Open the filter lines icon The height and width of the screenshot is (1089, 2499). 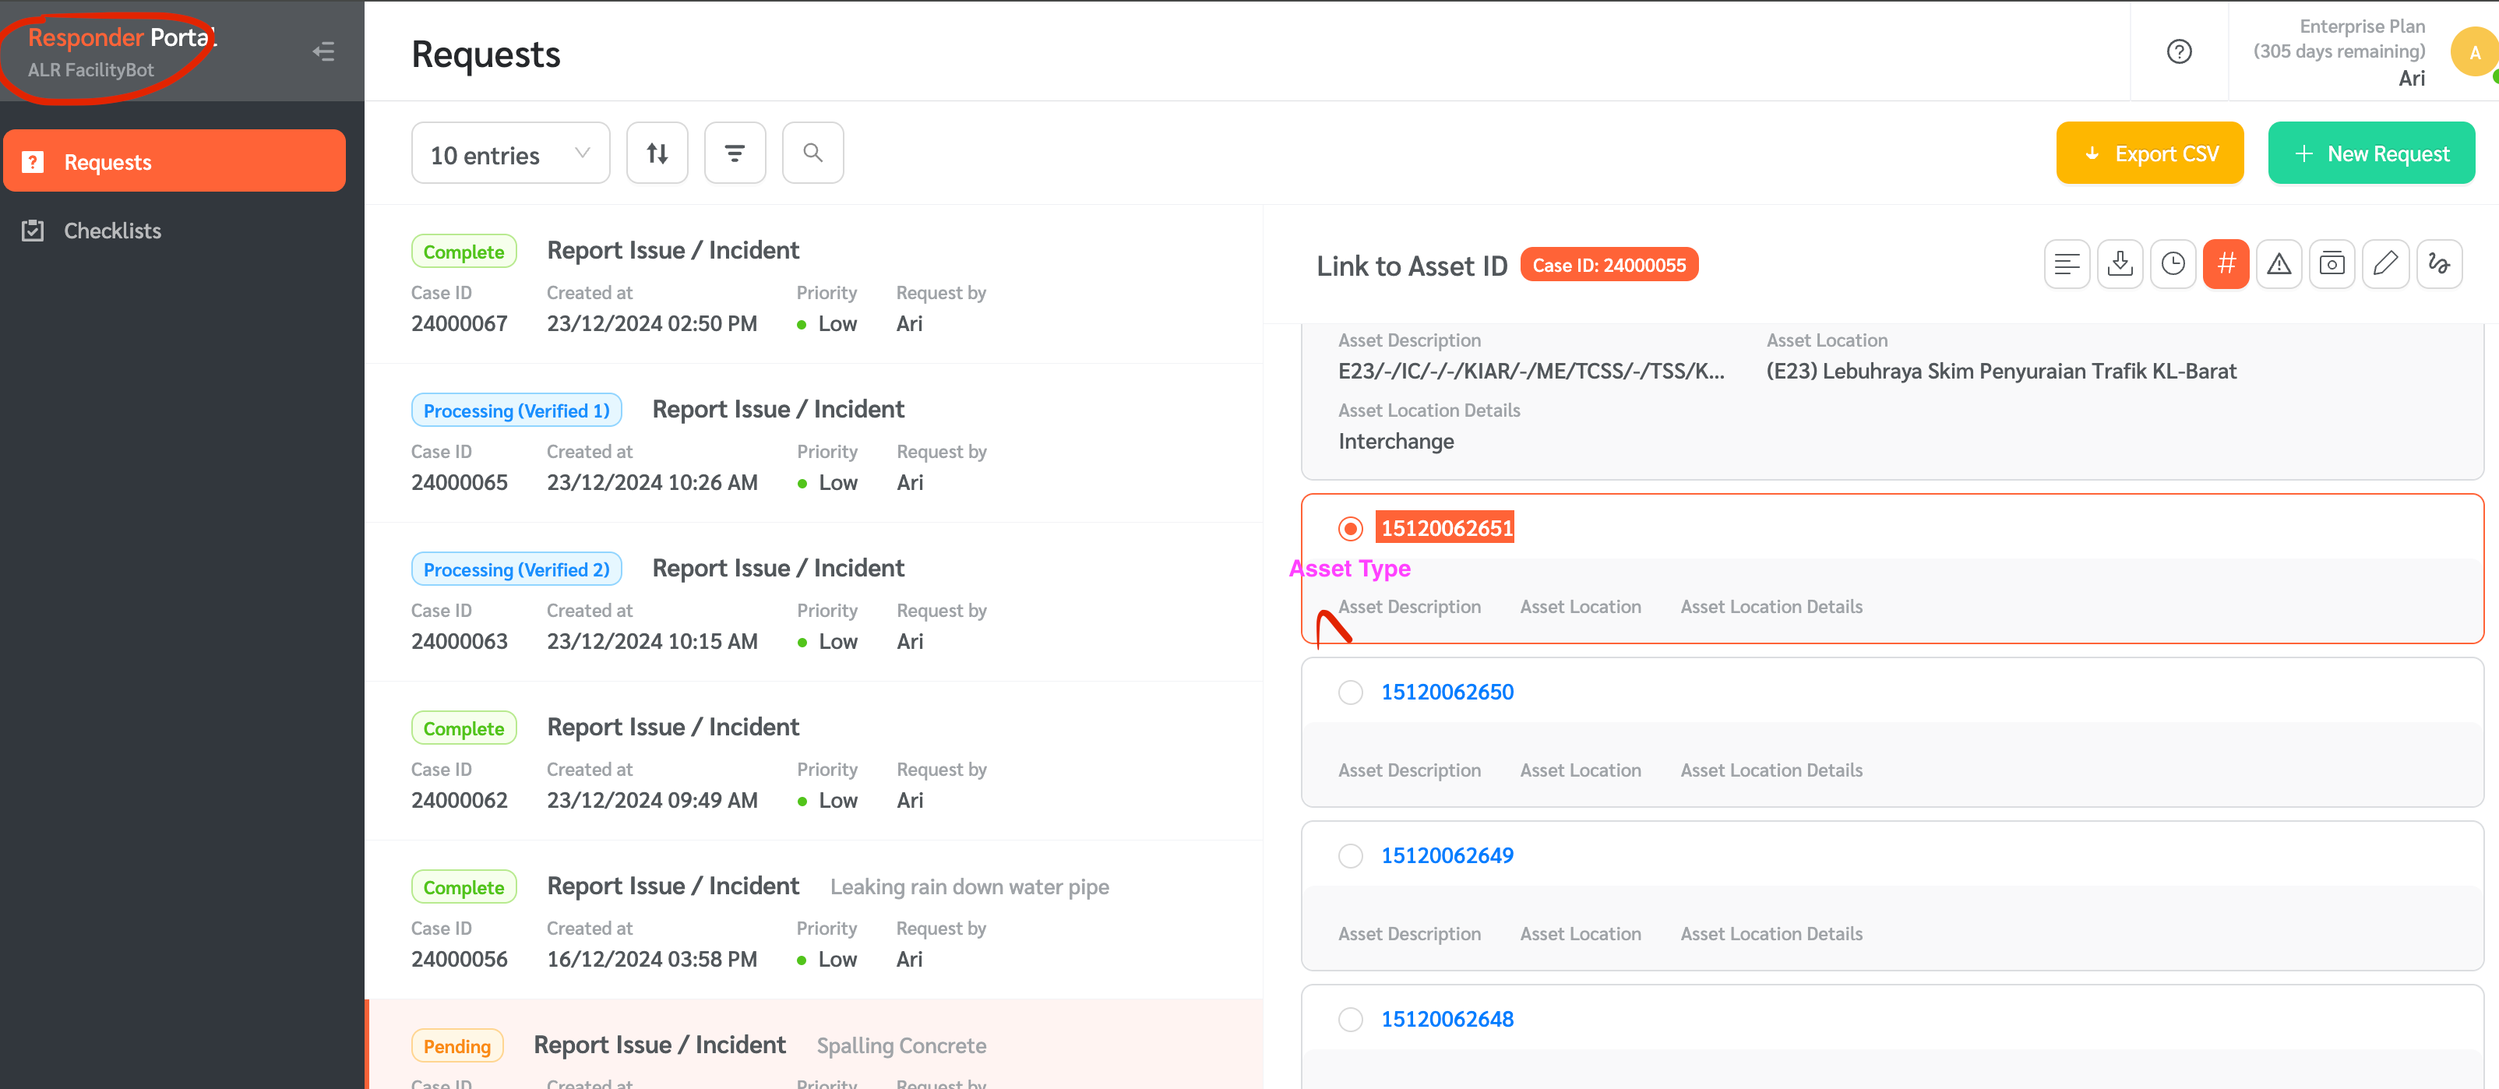pos(735,152)
